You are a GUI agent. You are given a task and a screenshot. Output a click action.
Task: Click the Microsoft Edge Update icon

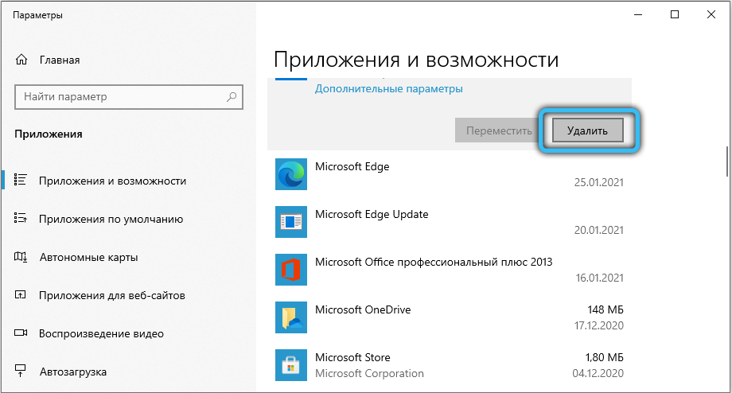click(x=290, y=222)
